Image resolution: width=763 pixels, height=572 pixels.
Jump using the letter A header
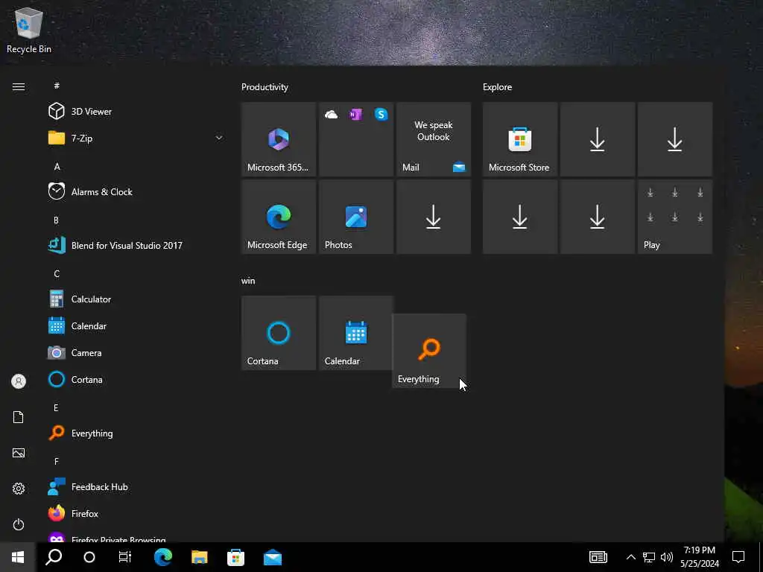tap(57, 166)
